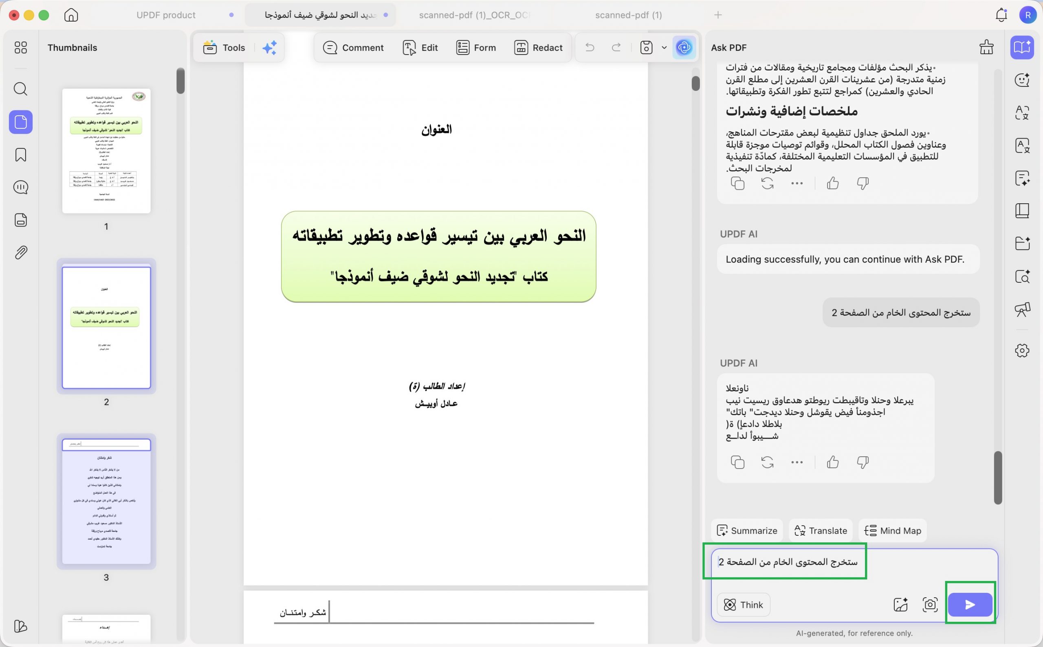
Task: Open the settings gear in right sidebar
Action: (x=1022, y=350)
